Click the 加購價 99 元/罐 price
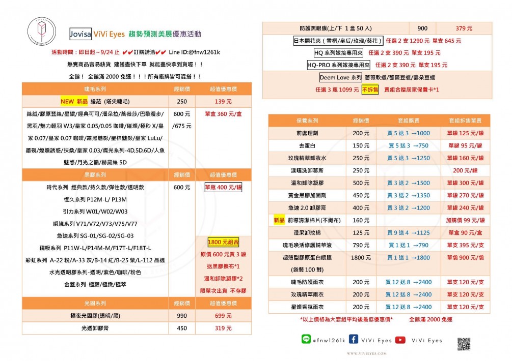 (465, 220)
